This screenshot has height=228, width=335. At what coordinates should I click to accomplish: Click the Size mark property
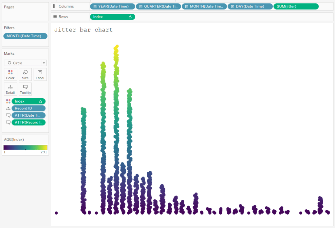point(25,74)
